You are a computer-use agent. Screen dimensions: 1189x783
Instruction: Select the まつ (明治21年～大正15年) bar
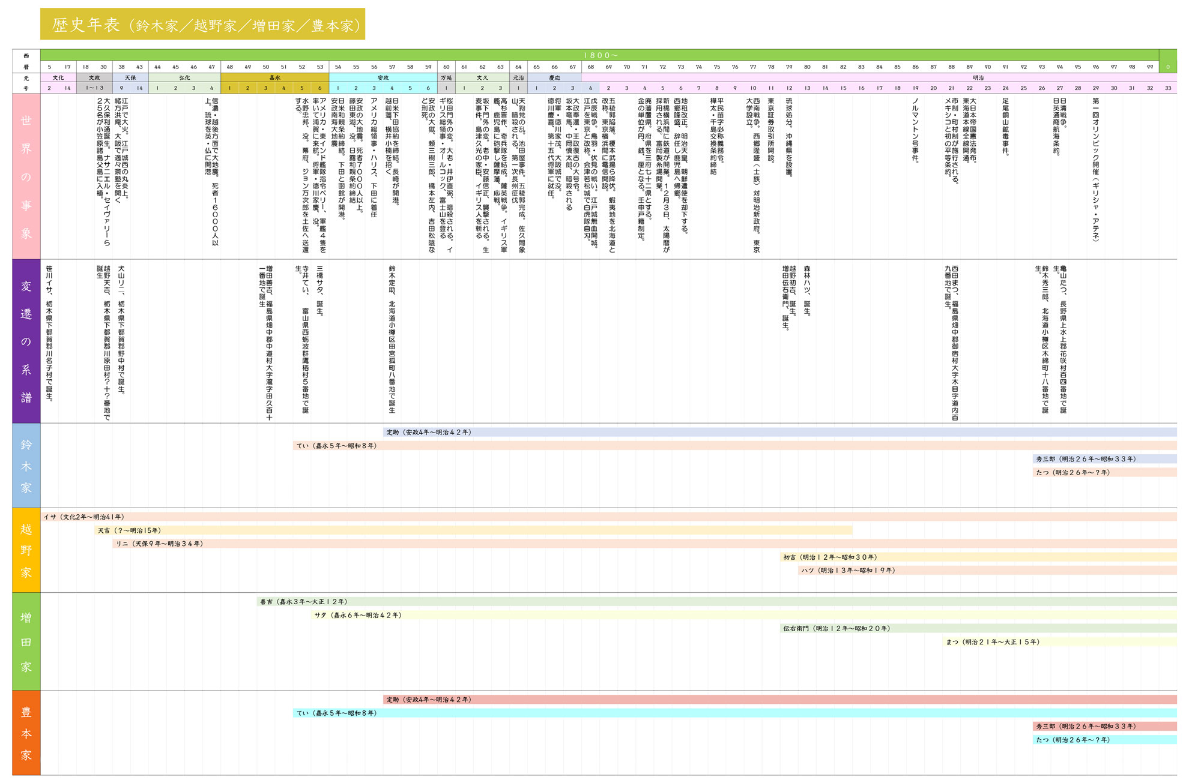[1059, 641]
